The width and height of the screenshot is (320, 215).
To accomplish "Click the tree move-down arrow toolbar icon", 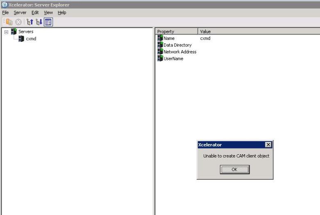I will click(x=39, y=22).
